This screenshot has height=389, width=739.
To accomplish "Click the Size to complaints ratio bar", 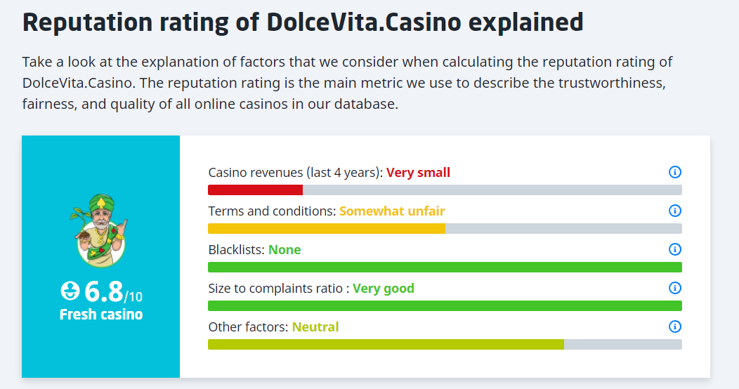I will [x=445, y=305].
